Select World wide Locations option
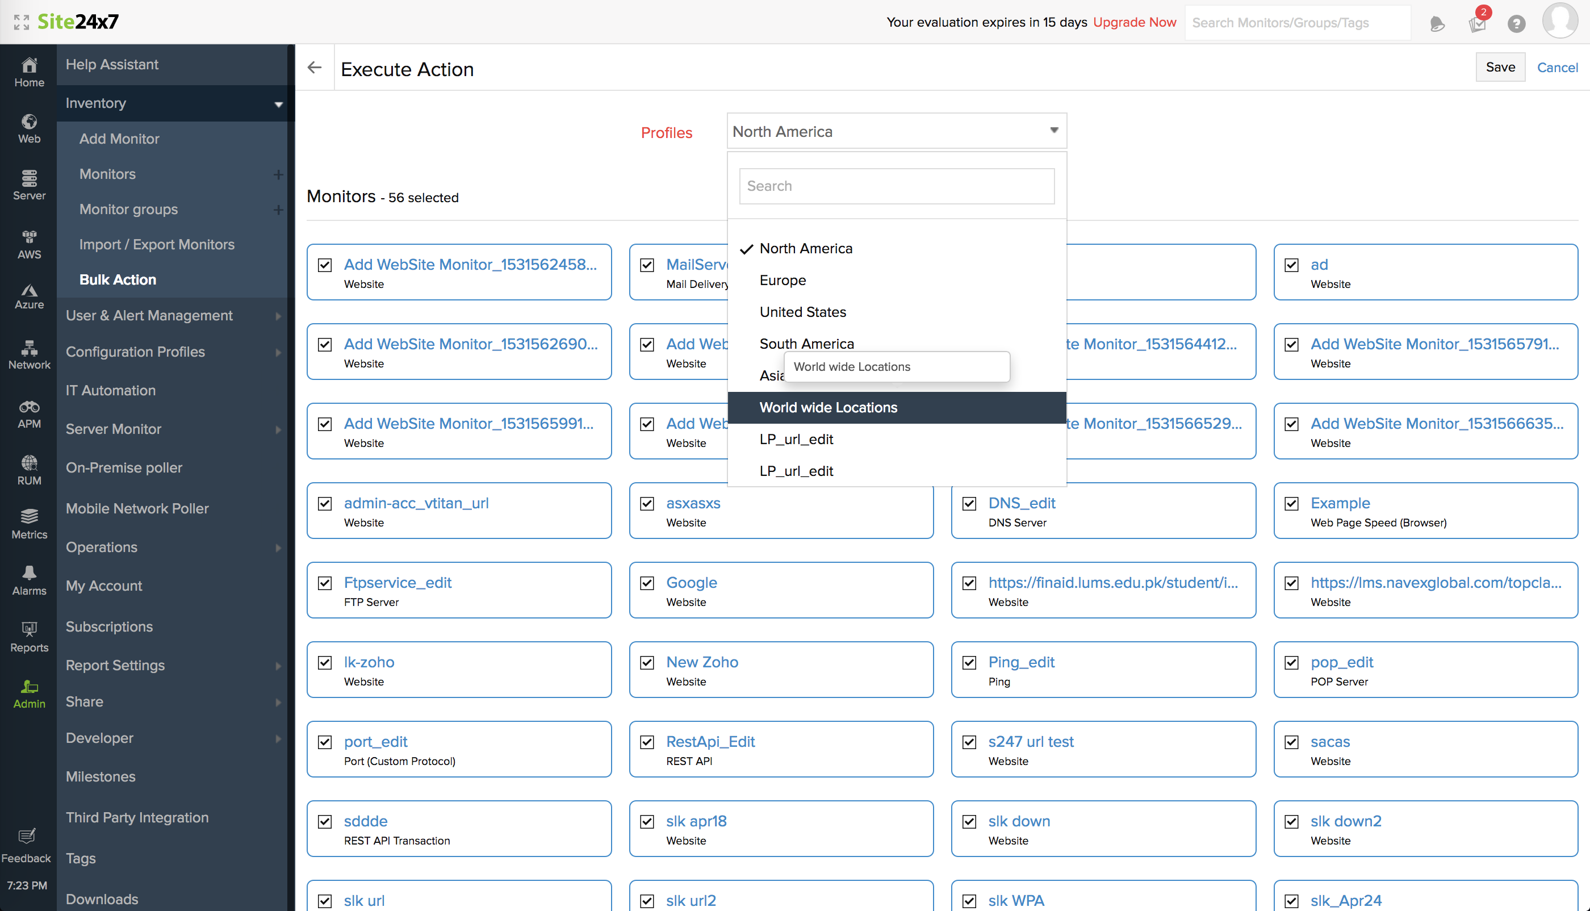This screenshot has width=1590, height=911. [827, 407]
